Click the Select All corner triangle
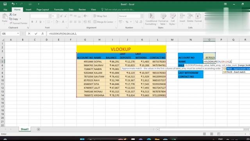 point(3,40)
